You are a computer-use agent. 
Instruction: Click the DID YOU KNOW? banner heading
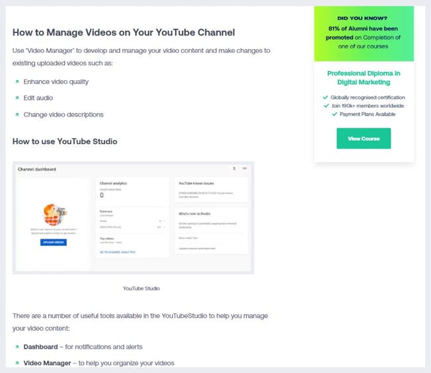tap(362, 18)
